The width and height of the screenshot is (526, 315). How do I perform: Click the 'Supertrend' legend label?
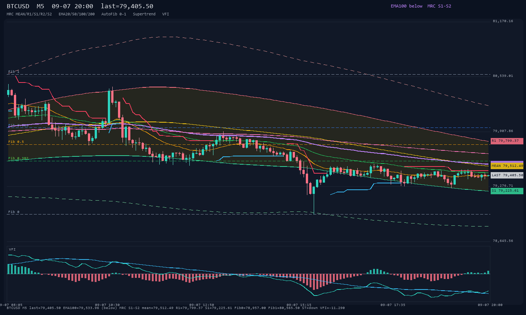pos(144,14)
